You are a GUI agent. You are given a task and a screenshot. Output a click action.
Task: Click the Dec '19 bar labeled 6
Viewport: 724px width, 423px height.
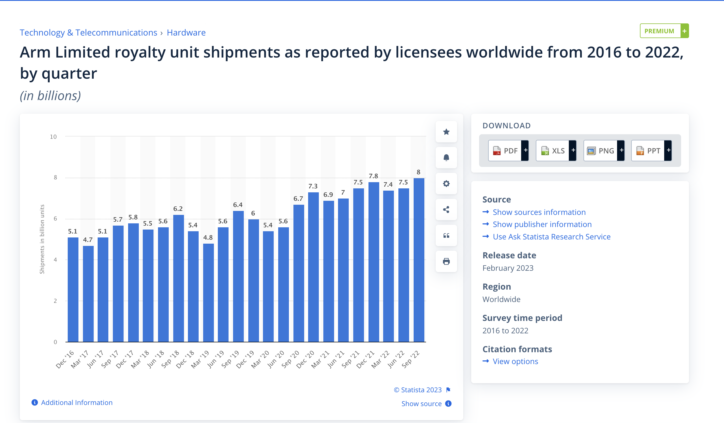253,281
